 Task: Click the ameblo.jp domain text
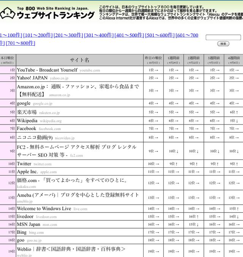tap(25, 201)
